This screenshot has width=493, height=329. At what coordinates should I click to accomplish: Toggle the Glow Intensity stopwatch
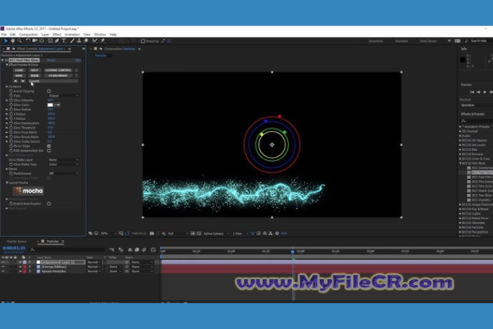click(11, 100)
